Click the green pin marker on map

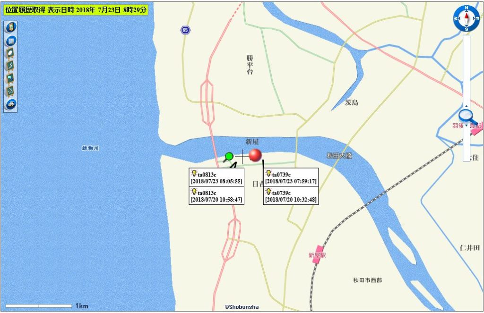[x=229, y=156]
